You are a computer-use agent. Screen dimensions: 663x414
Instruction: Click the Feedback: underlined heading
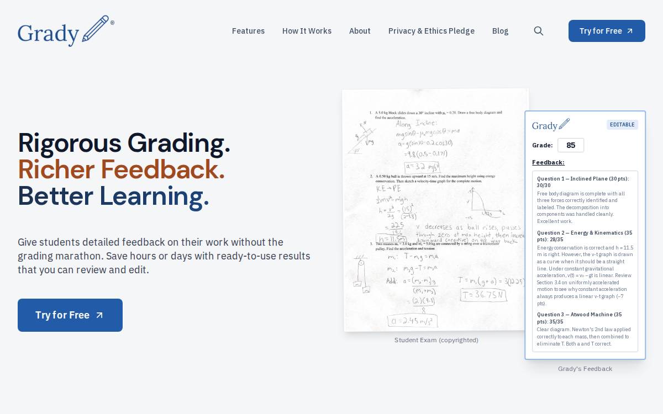tap(548, 162)
